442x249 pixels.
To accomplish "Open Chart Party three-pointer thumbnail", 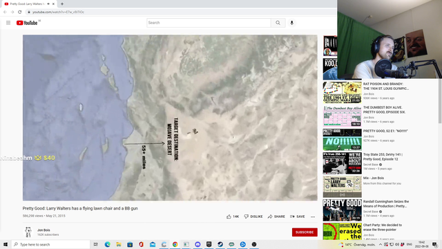I will (343, 232).
